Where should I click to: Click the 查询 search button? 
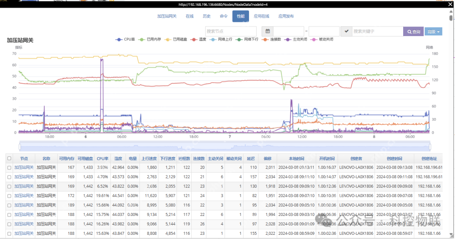point(413,32)
